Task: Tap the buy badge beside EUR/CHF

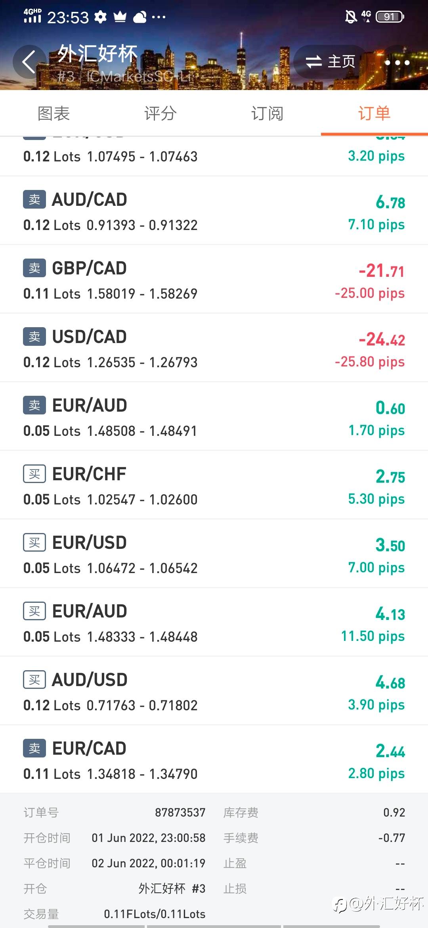Action: 34,474
